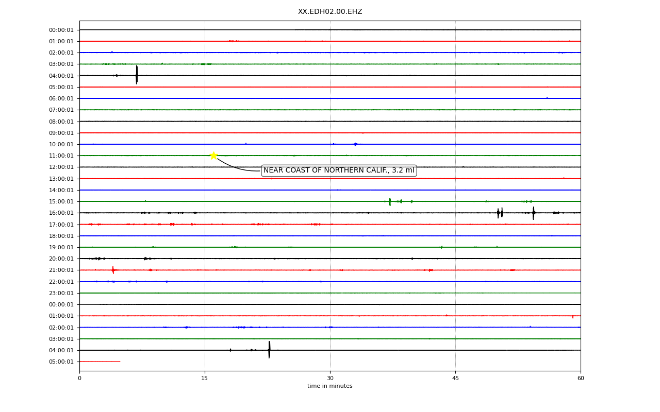The height and width of the screenshot is (412, 660).
Task: Click the 00:00:01 label at top
Action: point(61,30)
